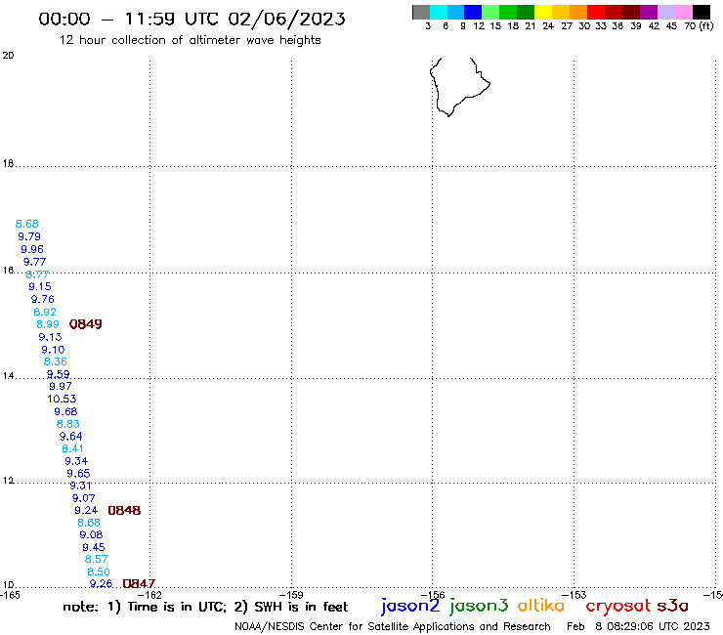The height and width of the screenshot is (635, 723).
Task: Click the wave height value '9.68'
Action: pyautogui.click(x=65, y=411)
